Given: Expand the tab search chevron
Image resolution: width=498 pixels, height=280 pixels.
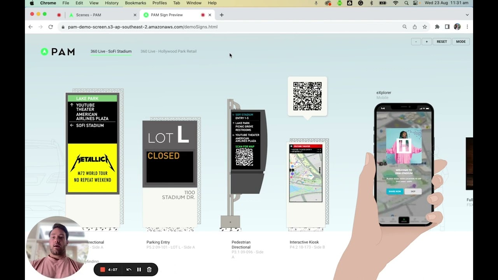Looking at the screenshot, I should pyautogui.click(x=467, y=15).
